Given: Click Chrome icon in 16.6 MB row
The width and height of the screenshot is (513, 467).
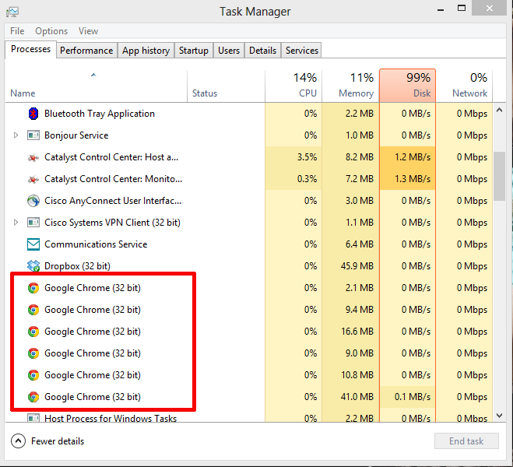Looking at the screenshot, I should tap(33, 332).
